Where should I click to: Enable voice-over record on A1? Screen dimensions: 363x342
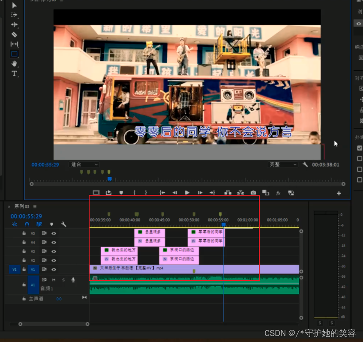pyautogui.click(x=73, y=280)
